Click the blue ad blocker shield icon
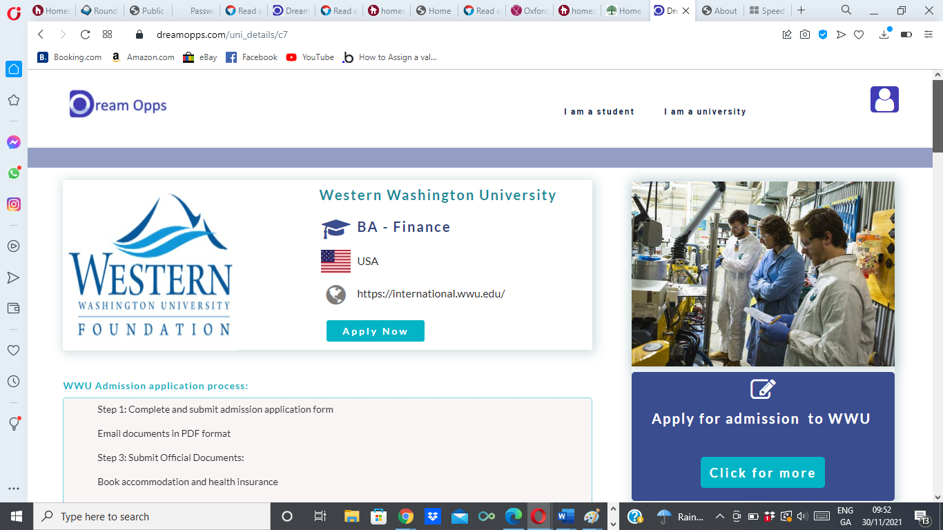This screenshot has width=943, height=530. click(x=823, y=35)
